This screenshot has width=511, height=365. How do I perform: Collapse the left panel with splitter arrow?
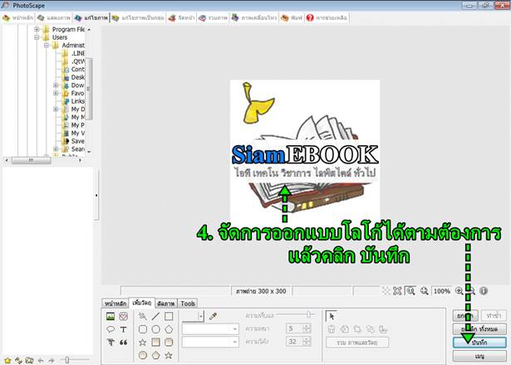click(x=96, y=196)
